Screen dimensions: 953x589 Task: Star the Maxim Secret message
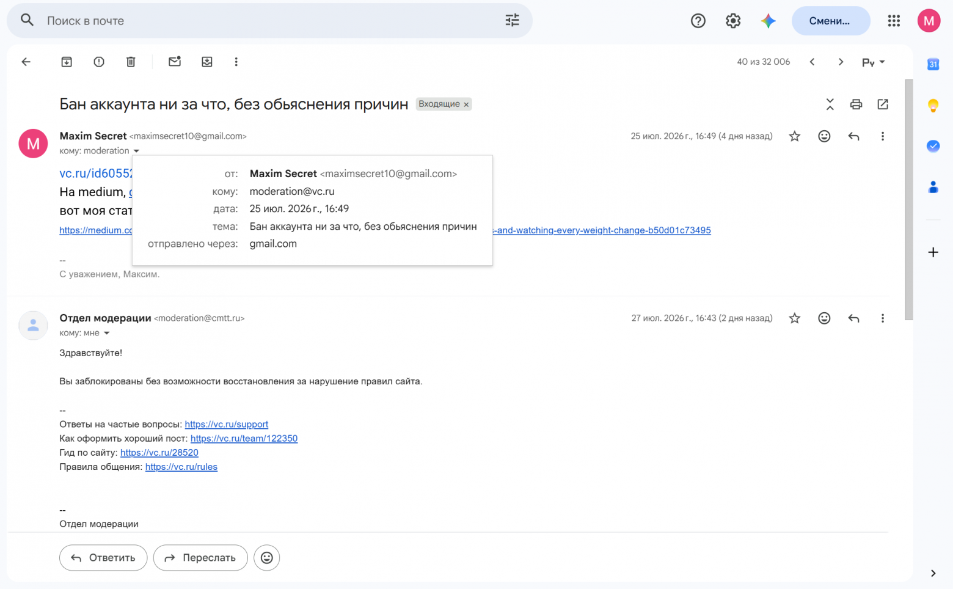[794, 136]
